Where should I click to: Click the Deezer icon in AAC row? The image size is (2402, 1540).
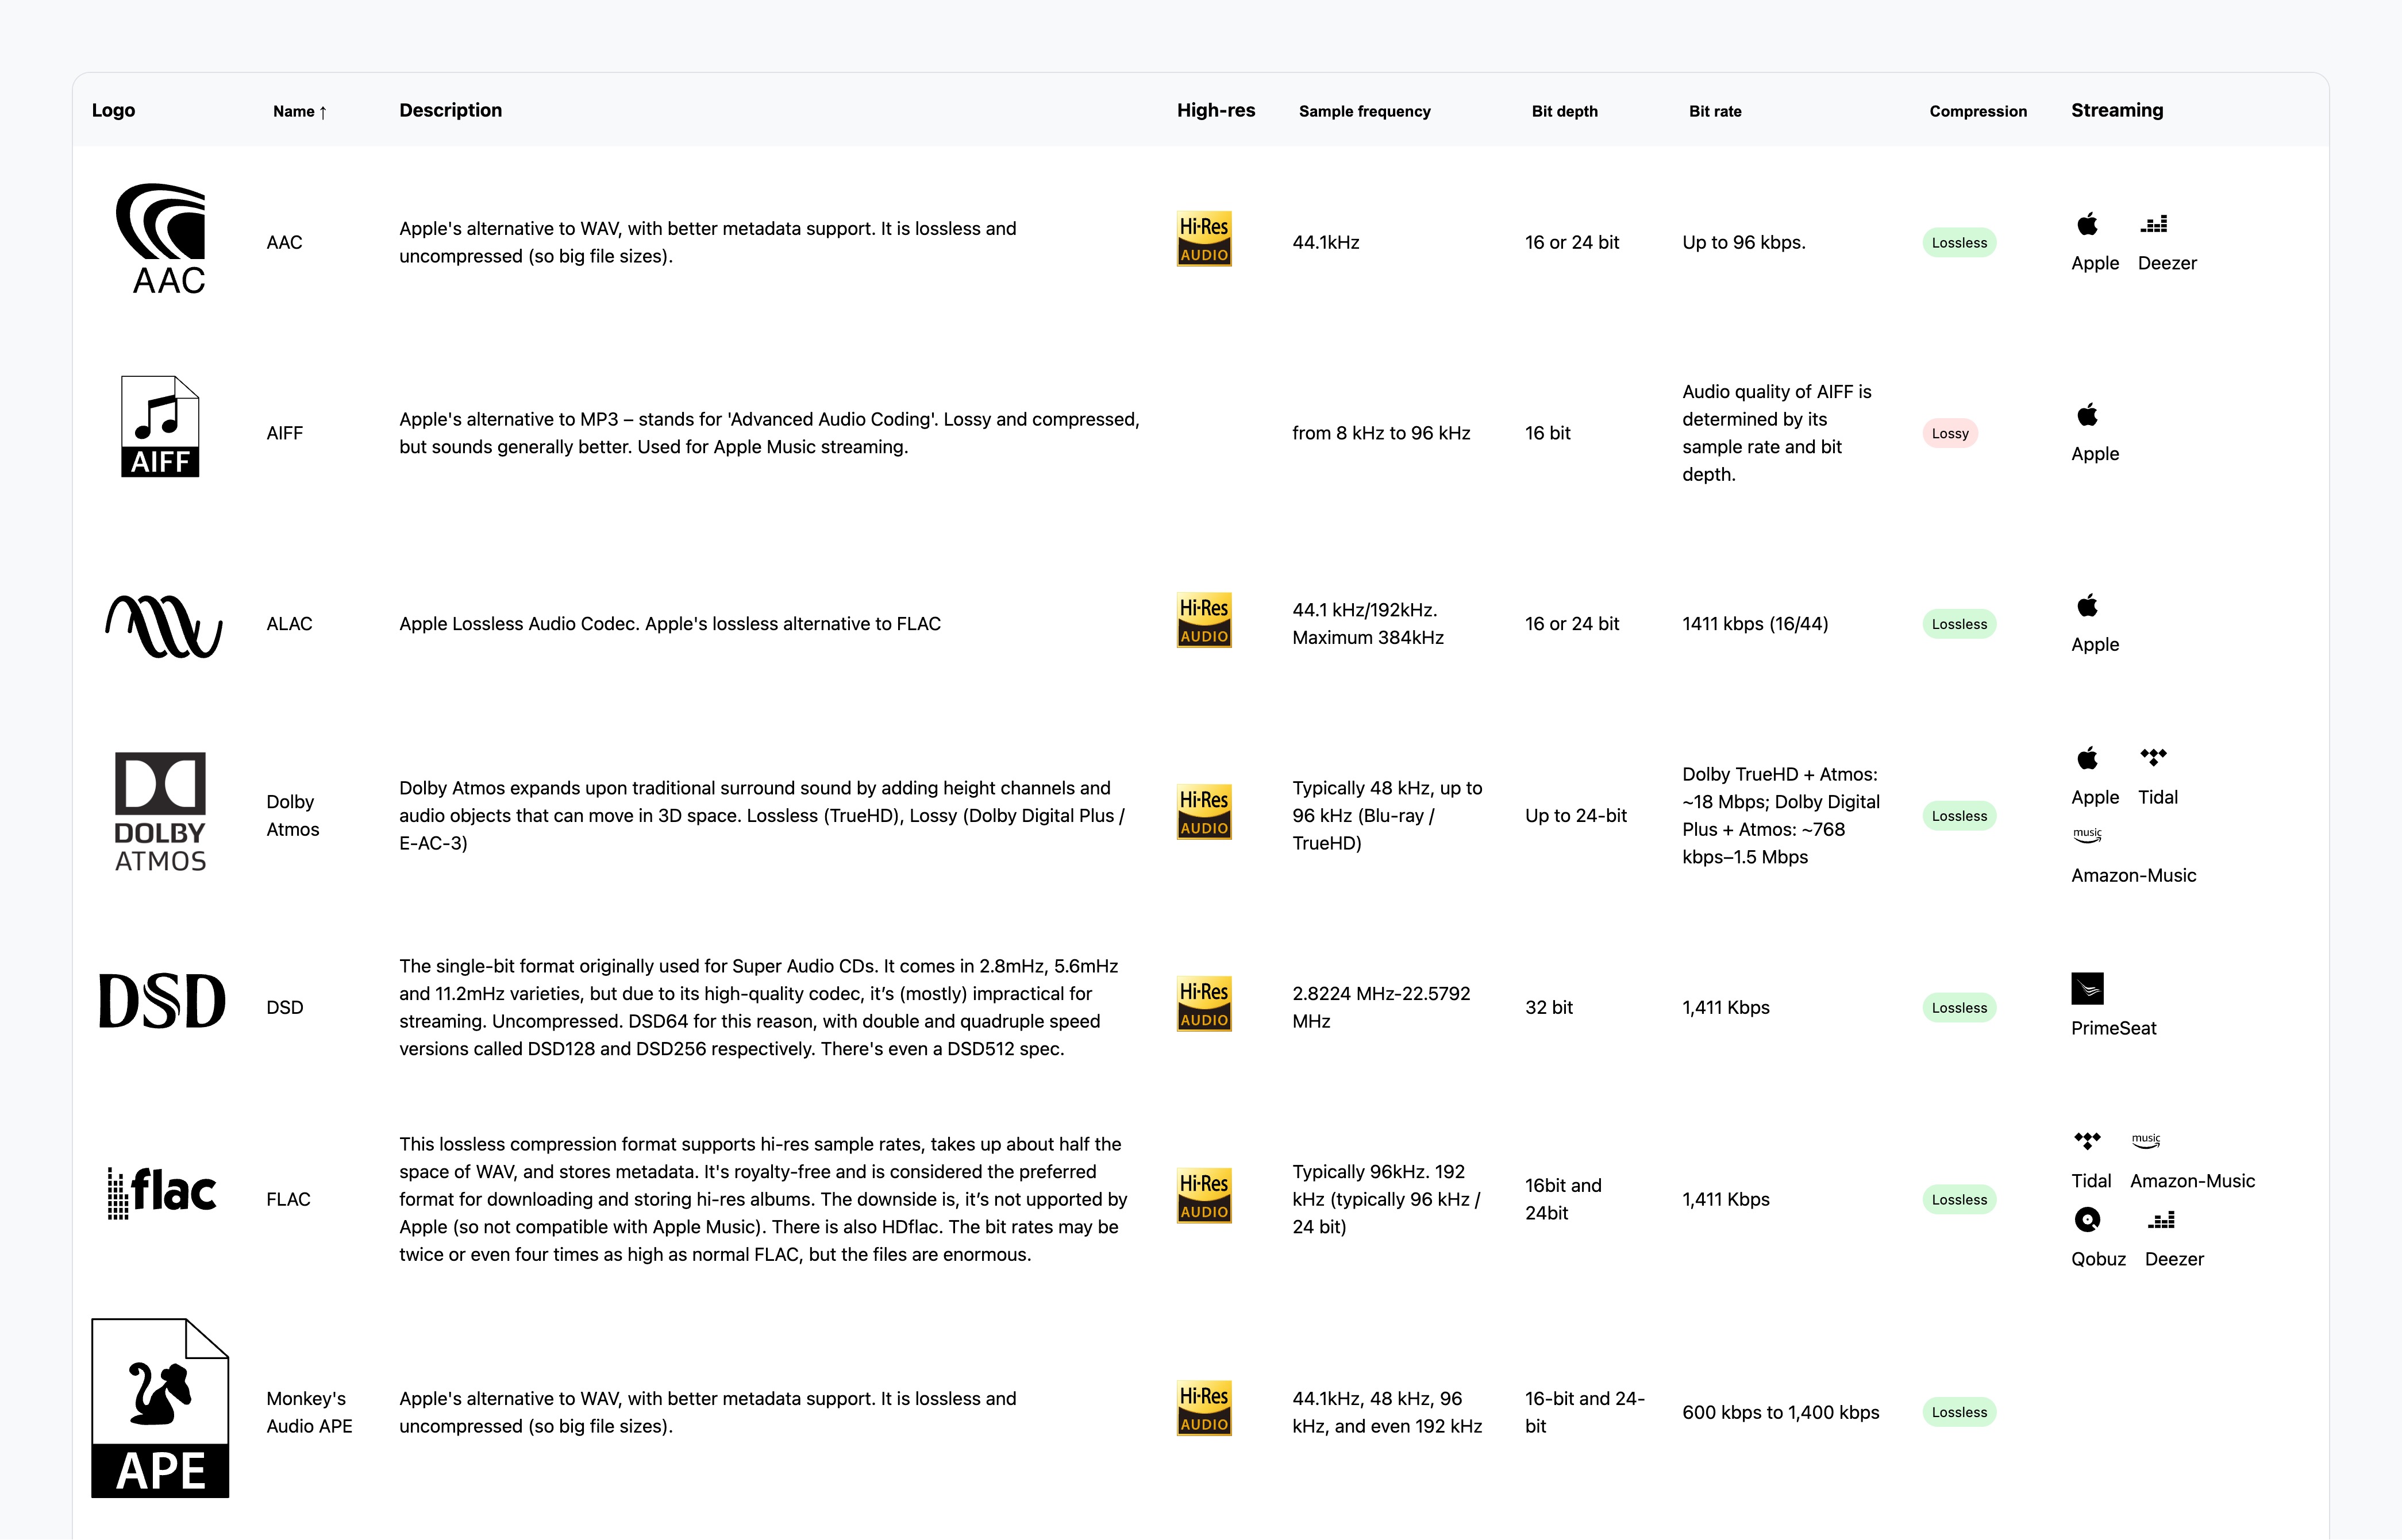pyautogui.click(x=2154, y=224)
